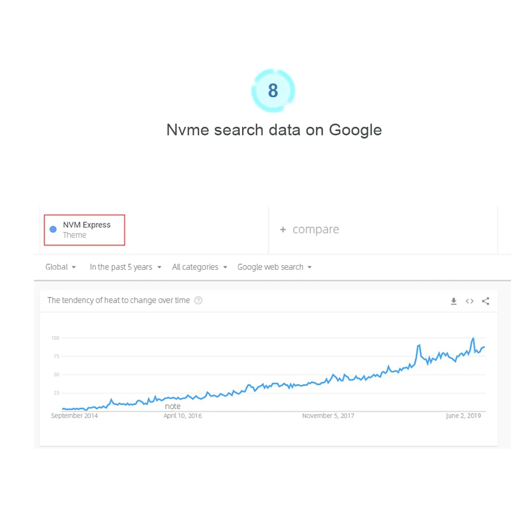Select the June 2, 2019 axis label
Viewport: 529px width, 529px height.
[463, 415]
